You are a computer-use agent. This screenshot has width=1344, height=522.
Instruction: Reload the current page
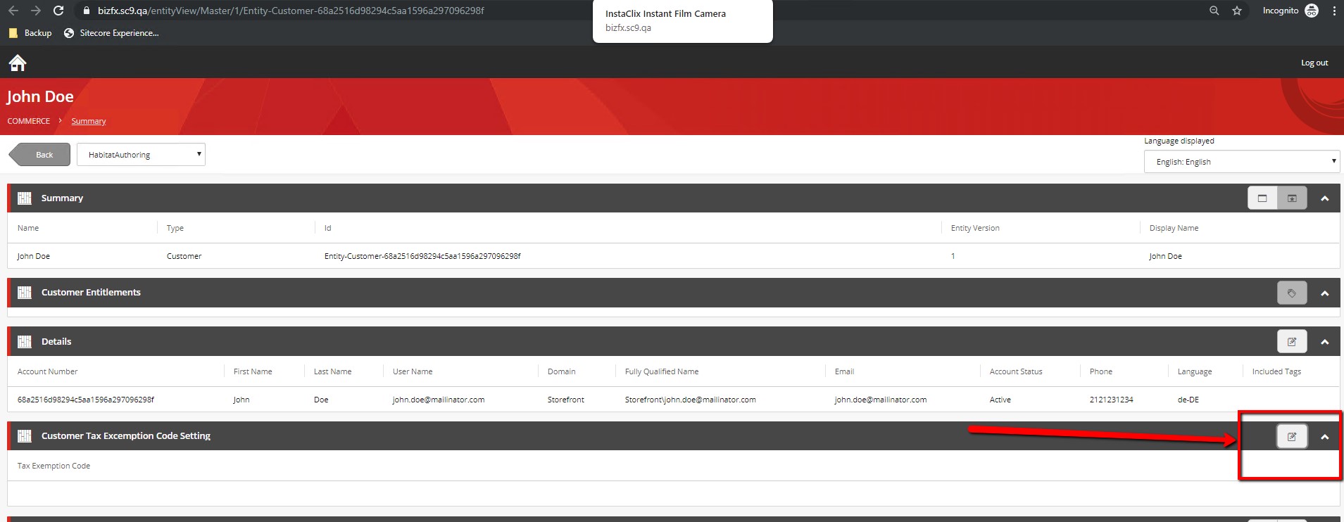pos(58,11)
